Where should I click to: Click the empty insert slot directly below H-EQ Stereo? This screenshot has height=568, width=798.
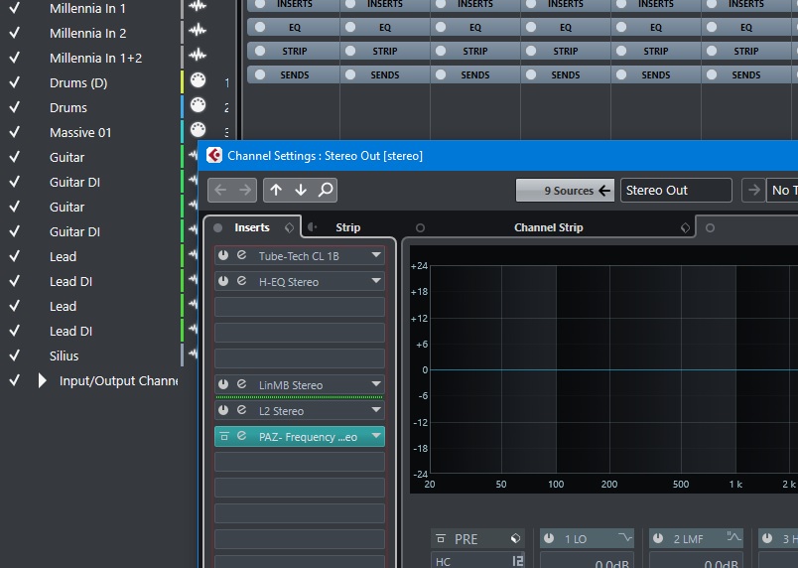[x=300, y=307]
